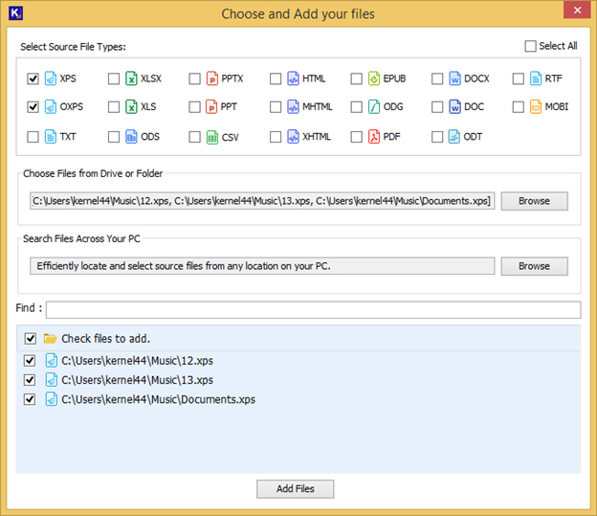This screenshot has height=516, width=597.
Task: Click the ODG drawing file icon
Action: (374, 106)
